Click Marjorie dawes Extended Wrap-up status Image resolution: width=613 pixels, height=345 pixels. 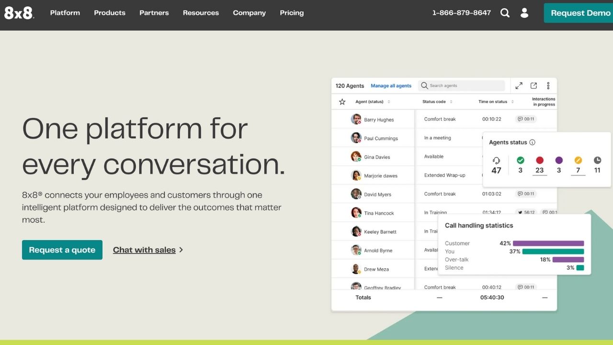point(445,175)
